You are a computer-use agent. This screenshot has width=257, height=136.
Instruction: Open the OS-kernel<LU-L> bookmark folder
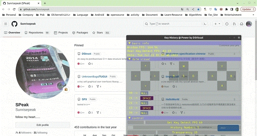59,15
